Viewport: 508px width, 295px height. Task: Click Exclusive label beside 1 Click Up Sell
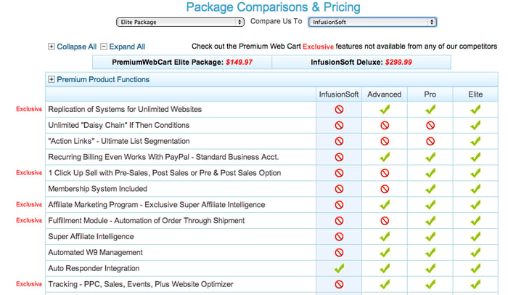[x=29, y=173]
